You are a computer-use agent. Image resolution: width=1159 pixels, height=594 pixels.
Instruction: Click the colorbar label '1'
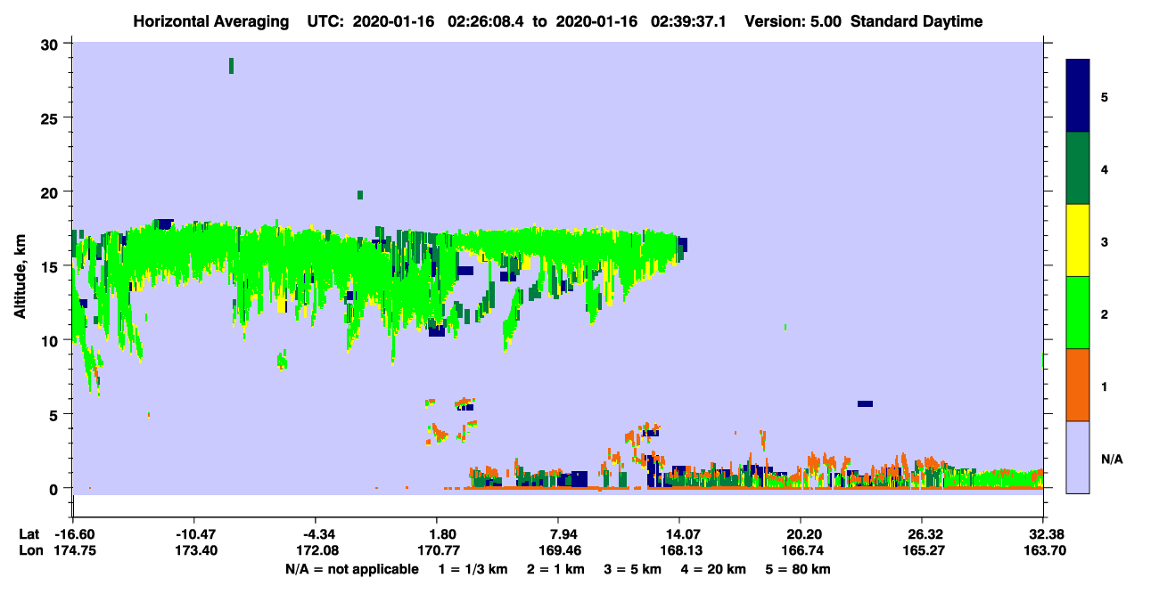(x=1105, y=386)
